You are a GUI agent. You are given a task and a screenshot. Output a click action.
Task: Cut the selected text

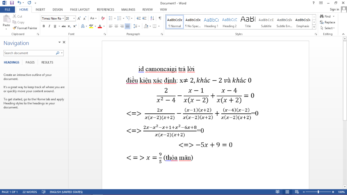(x=18, y=16)
